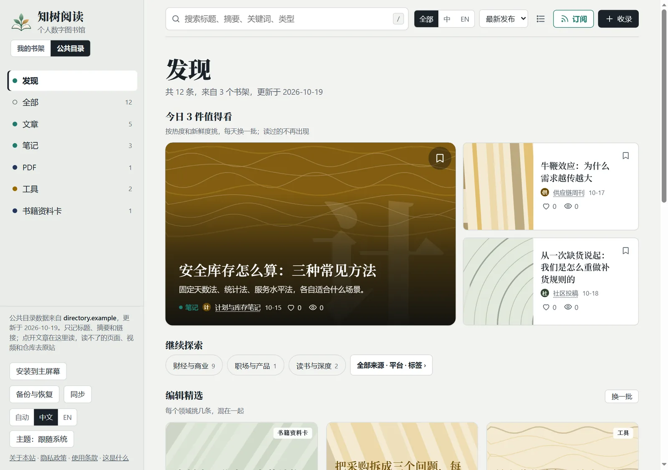Select the 公共目录 toggle

[x=71, y=48]
